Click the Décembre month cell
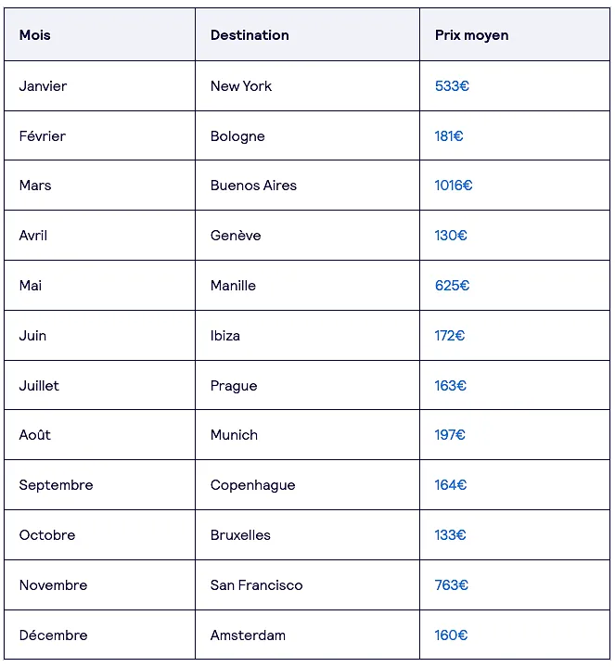615x667 pixels. tap(99, 635)
